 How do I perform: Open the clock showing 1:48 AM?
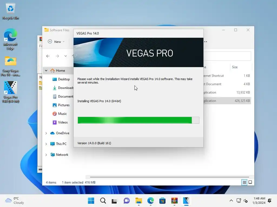[x=259, y=201]
